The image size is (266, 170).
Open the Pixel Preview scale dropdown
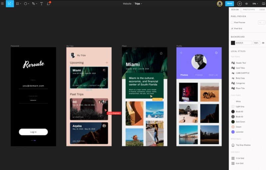click(261, 23)
